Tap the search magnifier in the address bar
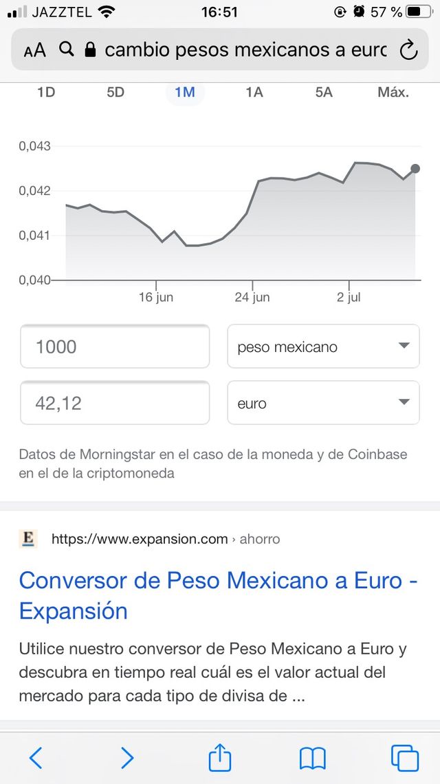The height and width of the screenshot is (784, 440). click(x=65, y=49)
